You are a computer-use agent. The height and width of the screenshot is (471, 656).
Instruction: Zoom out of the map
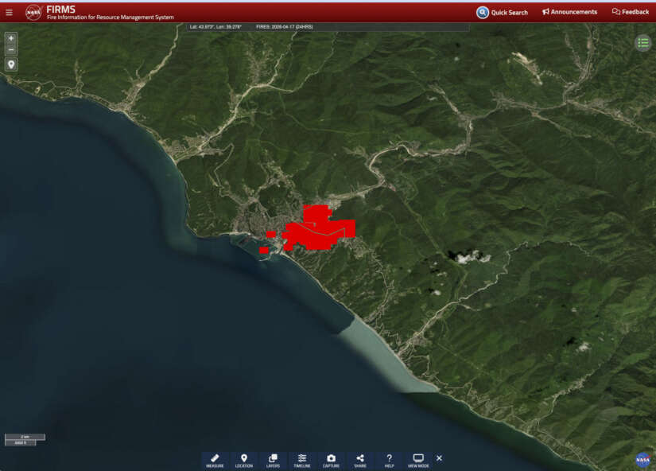click(11, 49)
